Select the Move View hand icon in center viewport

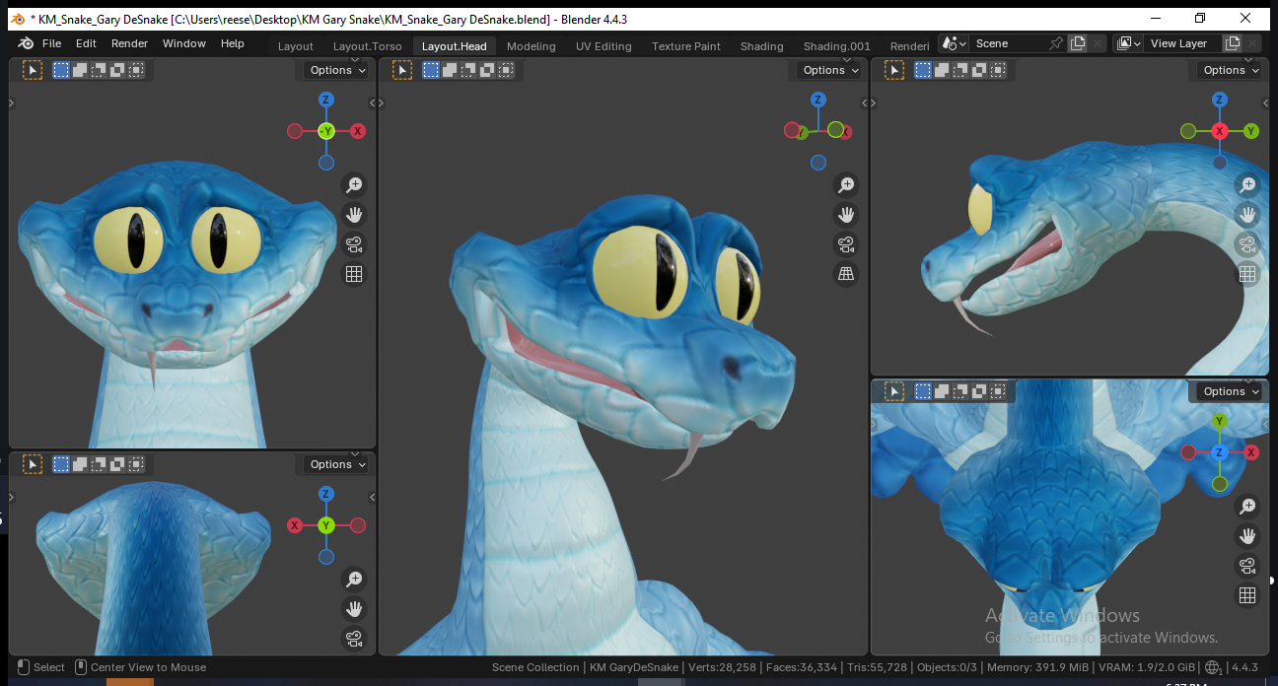846,214
